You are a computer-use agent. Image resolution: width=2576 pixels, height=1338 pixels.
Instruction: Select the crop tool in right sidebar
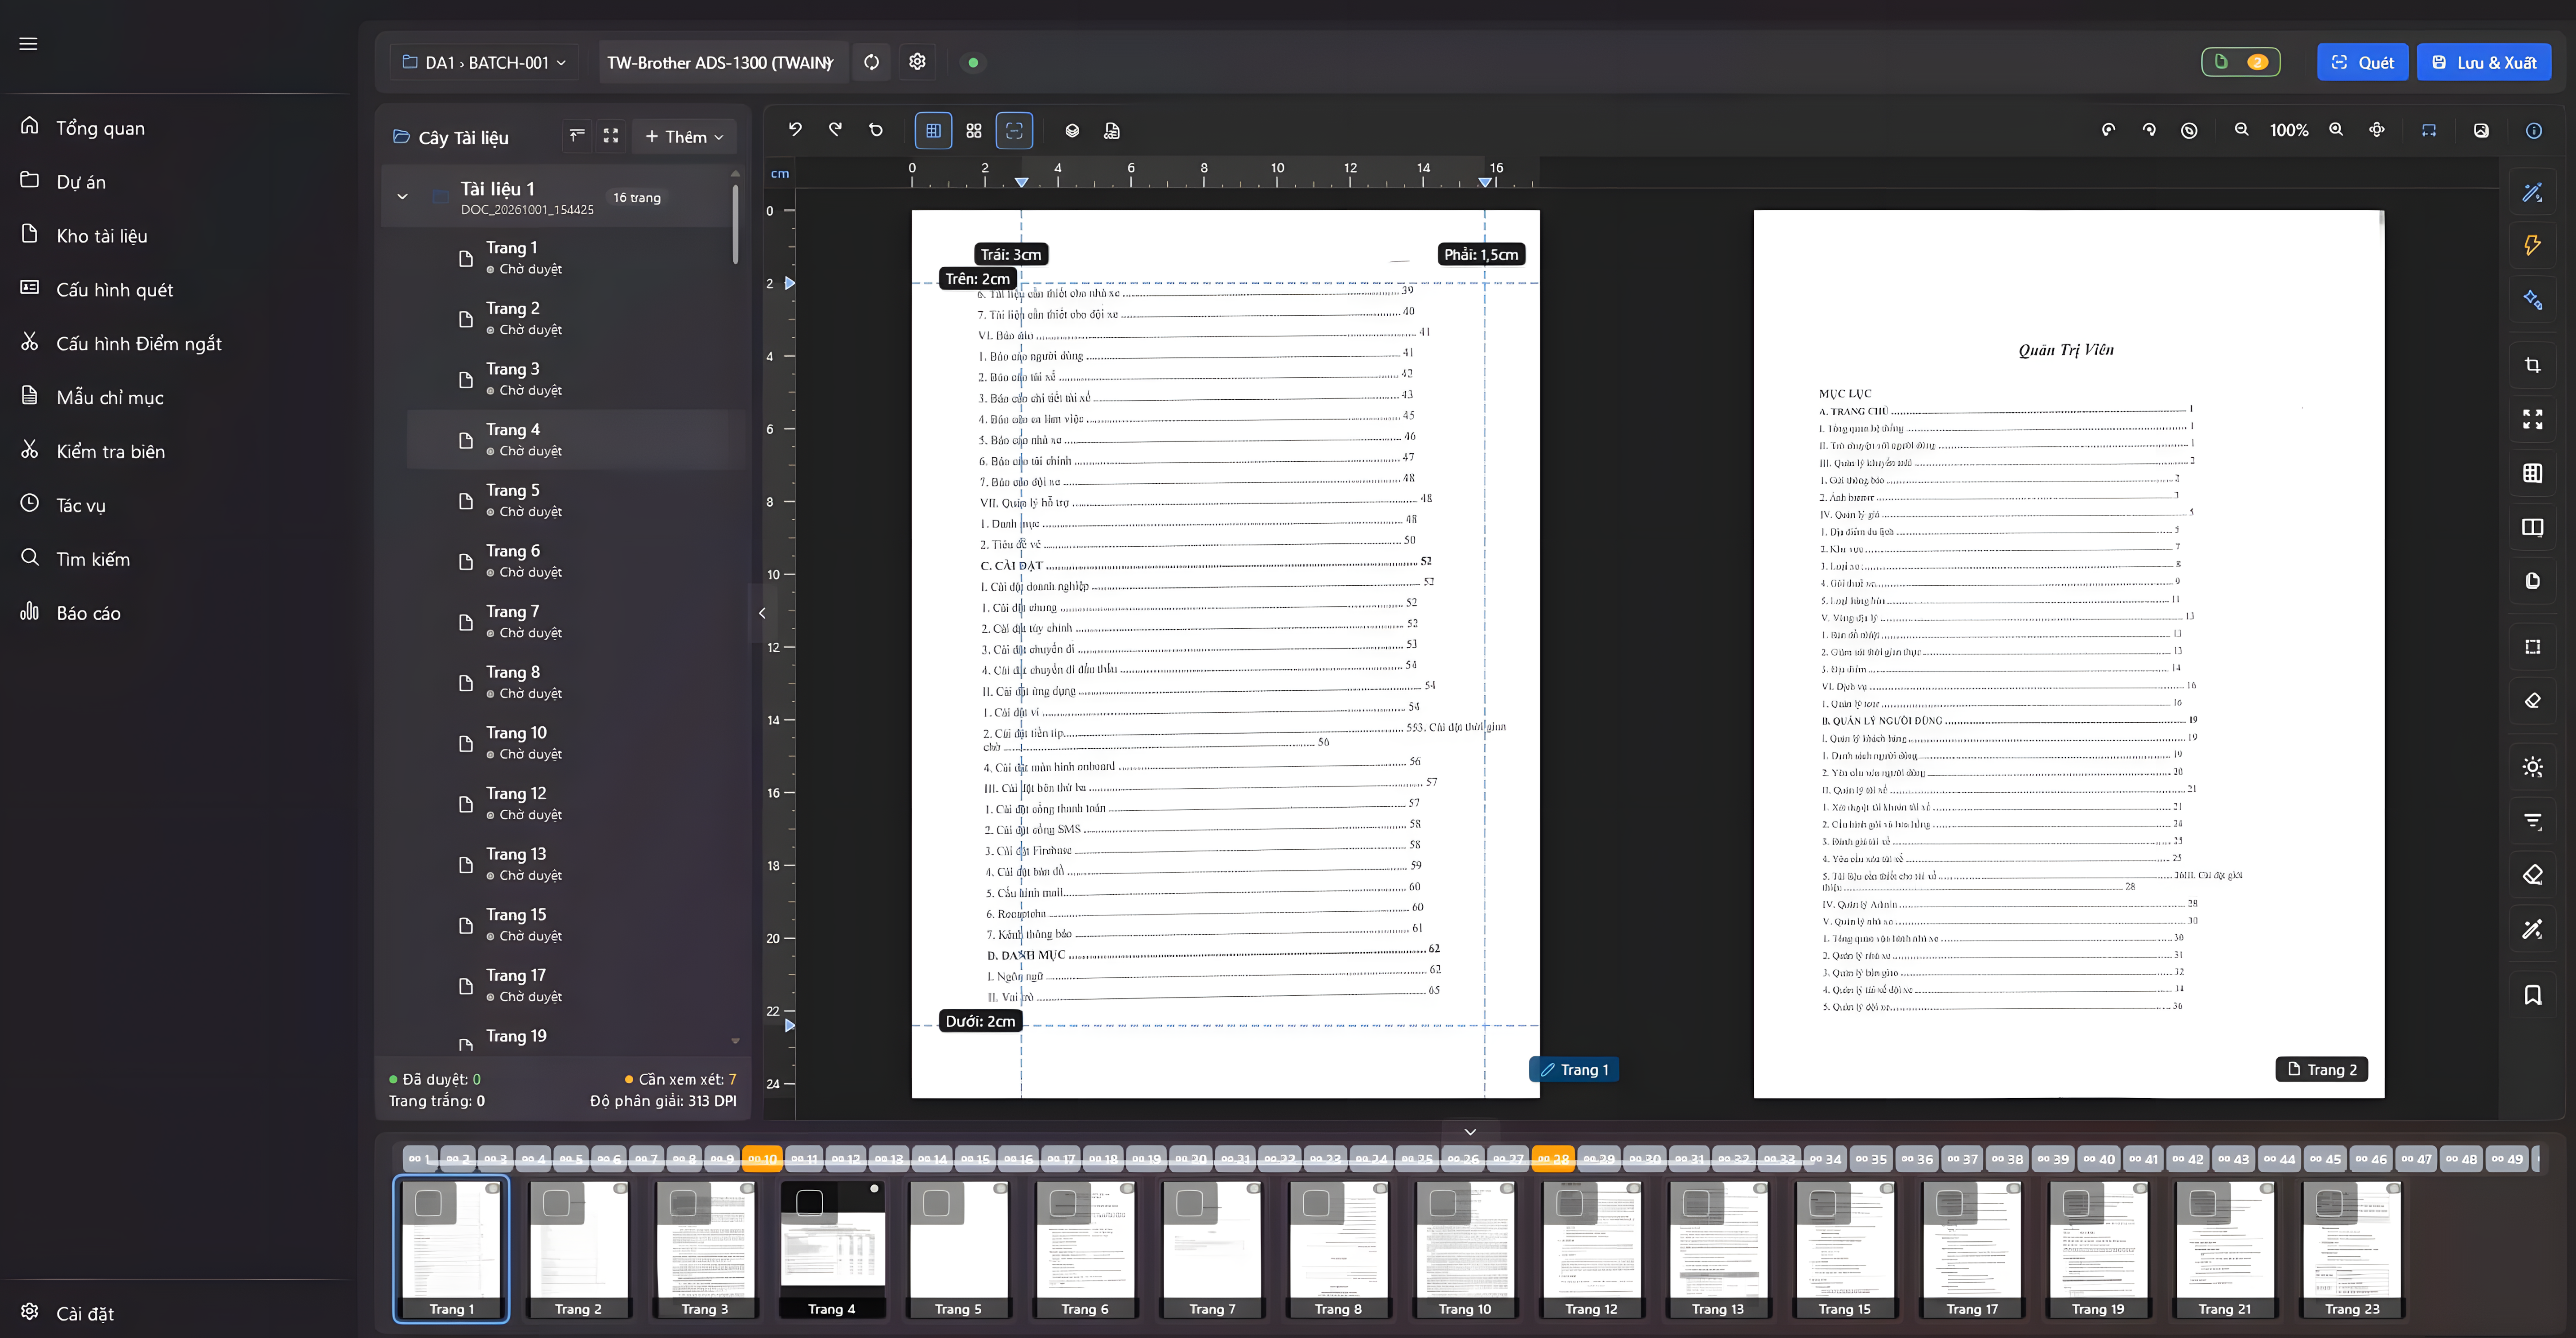pyautogui.click(x=2533, y=365)
